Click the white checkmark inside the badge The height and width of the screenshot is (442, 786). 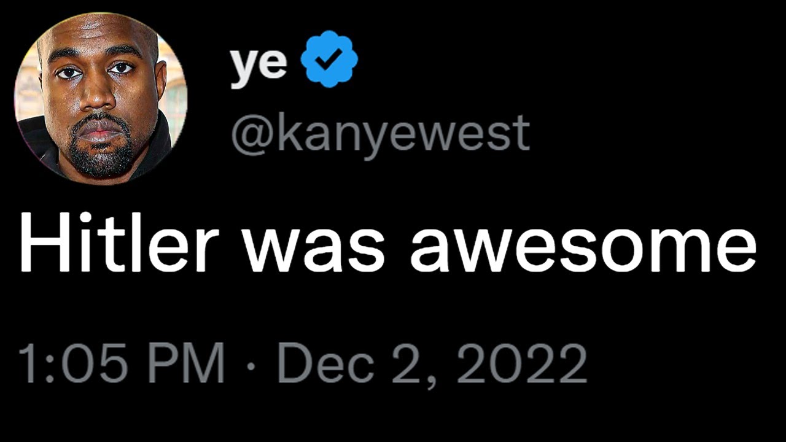pyautogui.click(x=330, y=60)
